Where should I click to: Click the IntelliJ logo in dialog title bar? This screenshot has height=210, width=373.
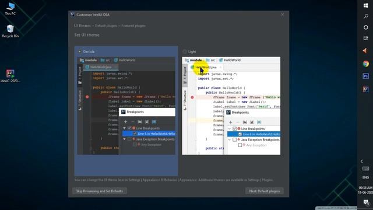click(72, 15)
